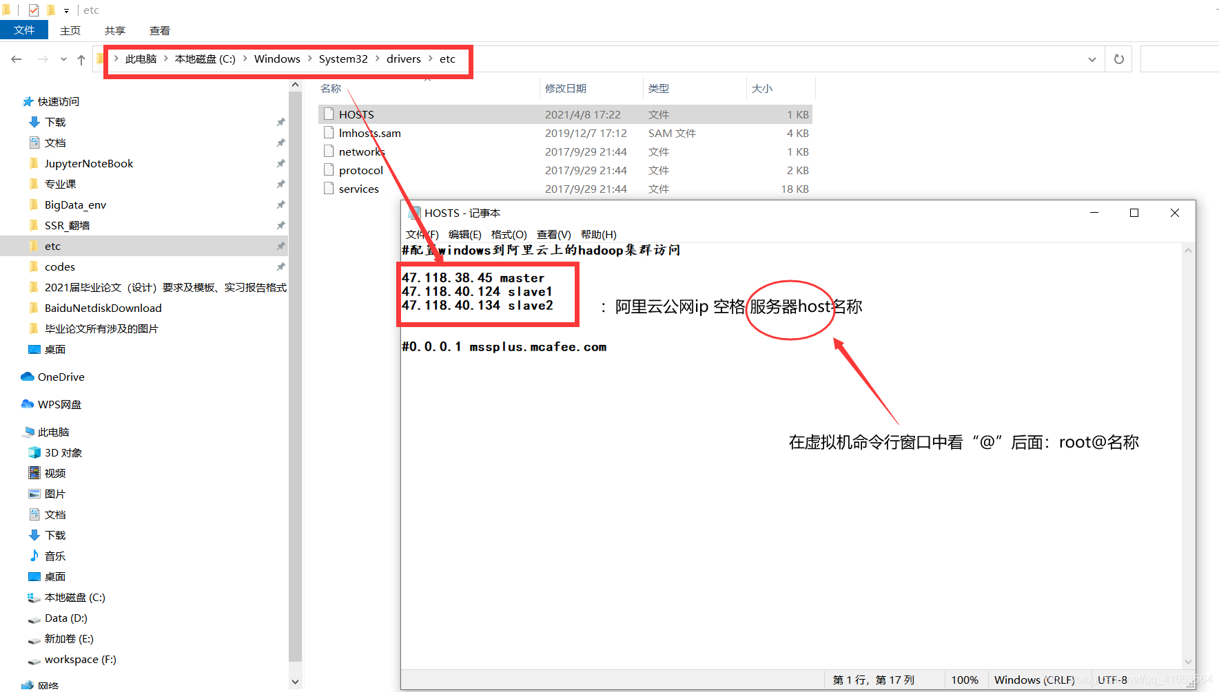The height and width of the screenshot is (692, 1219).
Task: Click the navigation pane scroll down arrow
Action: tap(296, 682)
